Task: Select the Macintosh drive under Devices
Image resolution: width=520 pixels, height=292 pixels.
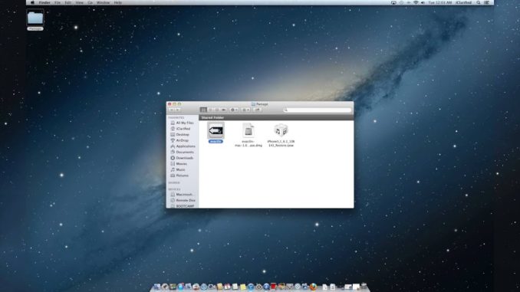Action: (182, 195)
